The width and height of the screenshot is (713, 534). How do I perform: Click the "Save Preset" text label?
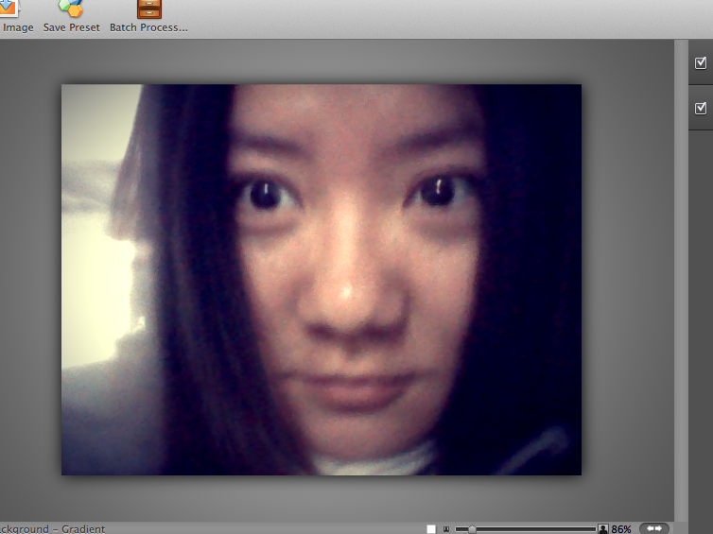coord(71,27)
